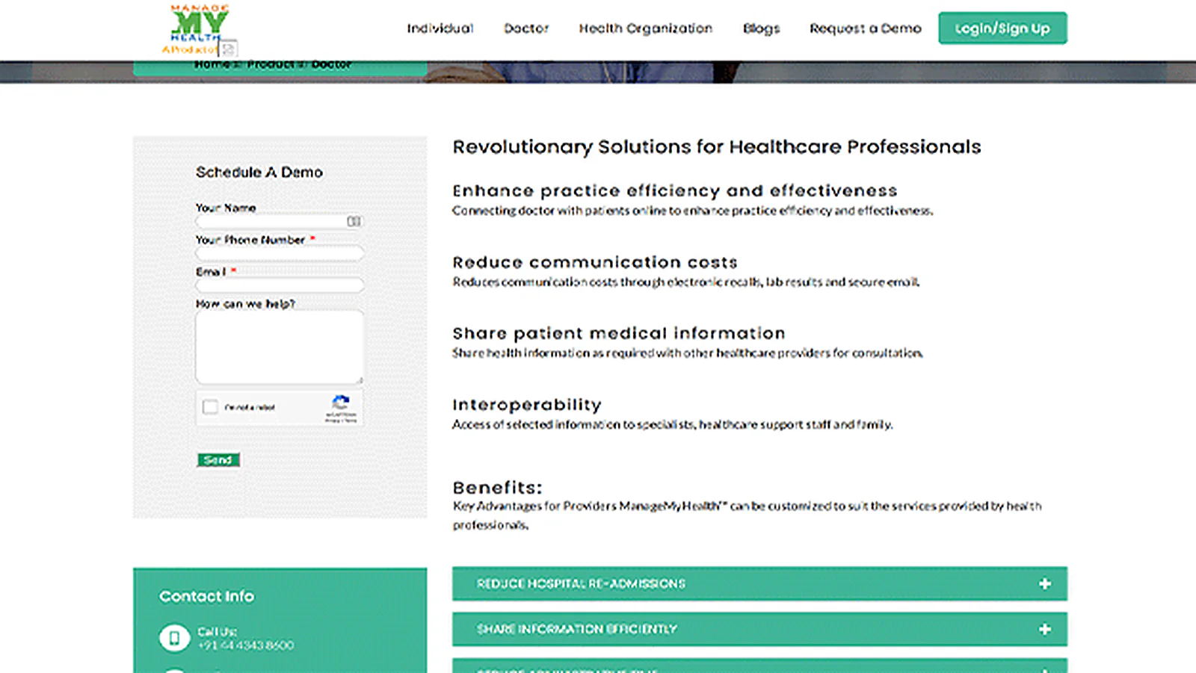Click the Product breadcrumb link
This screenshot has height=673, width=1196.
270,65
